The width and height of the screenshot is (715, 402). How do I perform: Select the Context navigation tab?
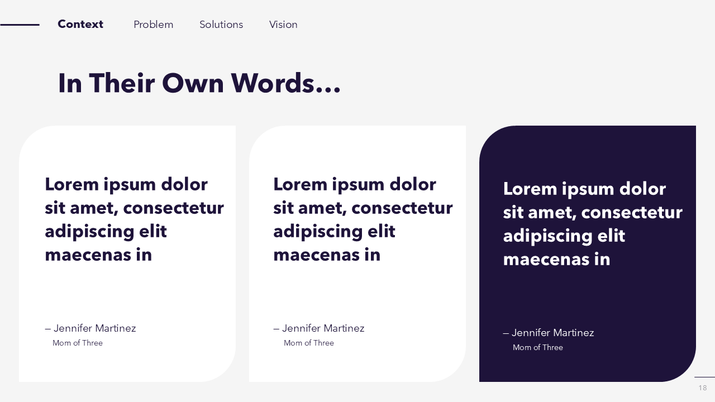click(80, 24)
